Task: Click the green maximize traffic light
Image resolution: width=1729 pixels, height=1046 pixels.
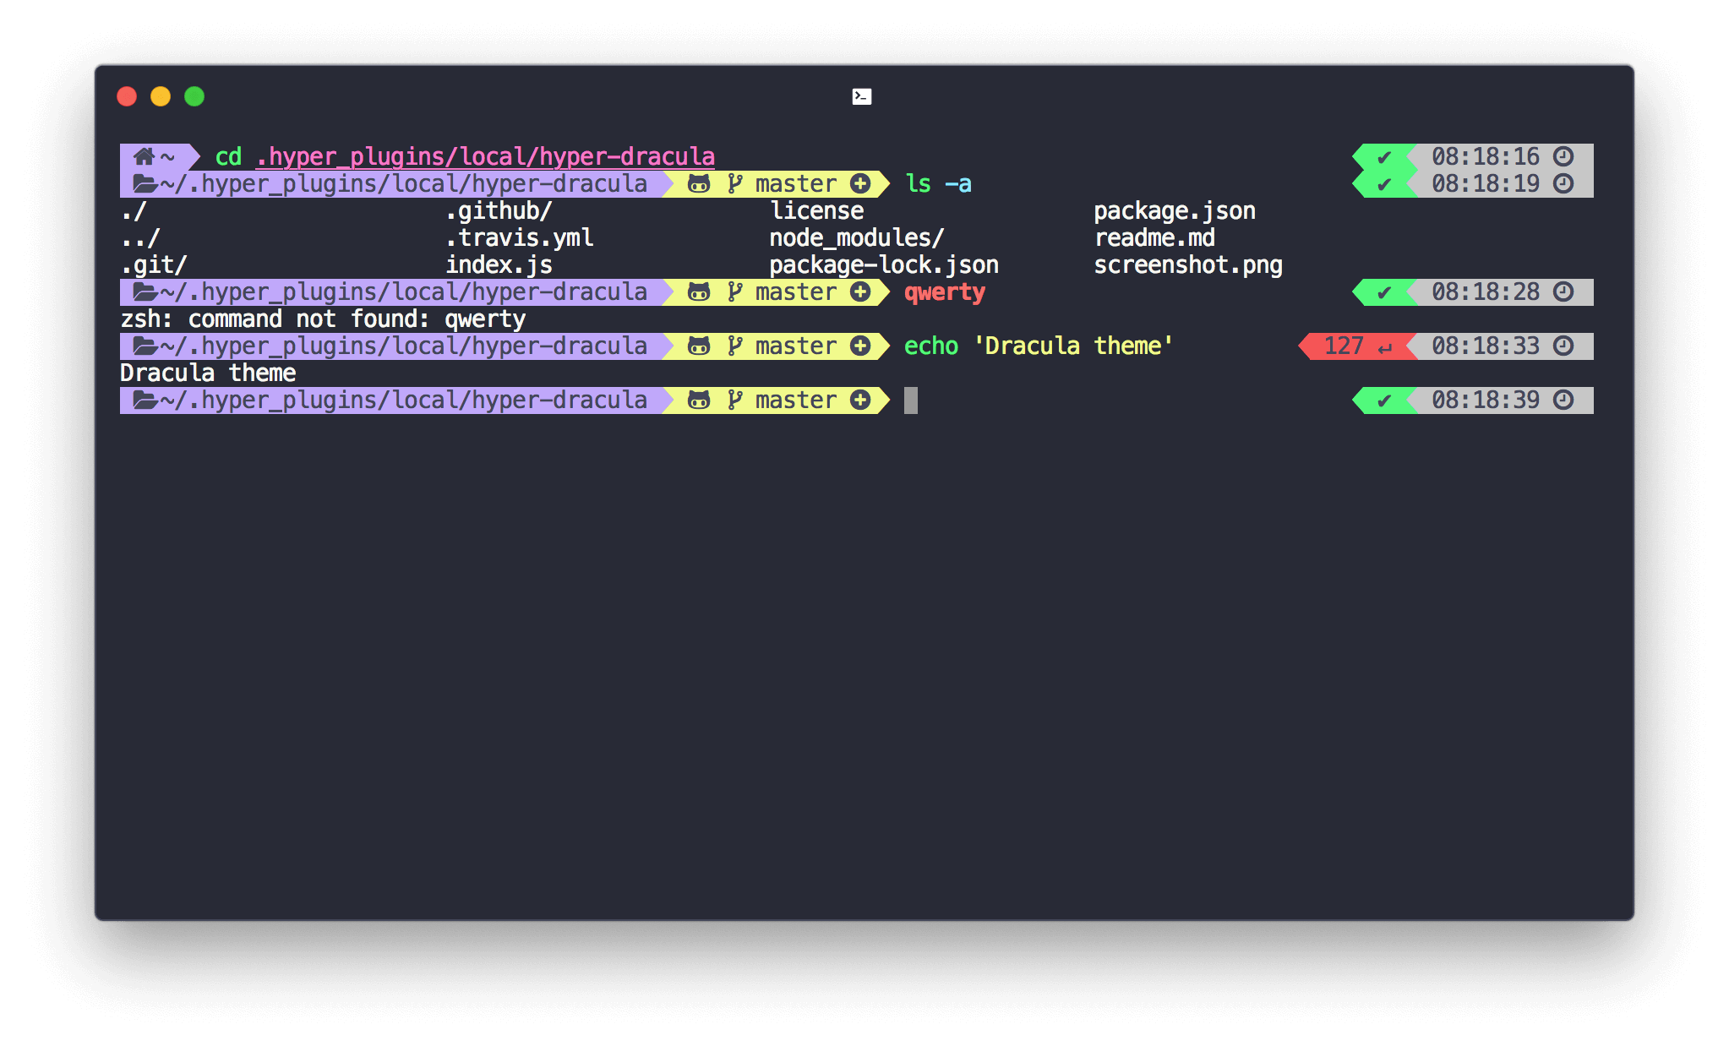Action: [x=195, y=96]
